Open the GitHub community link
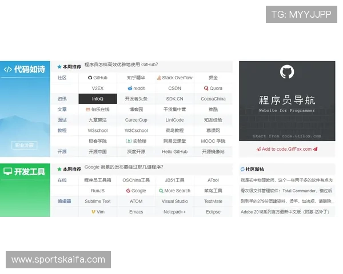 tap(98, 78)
